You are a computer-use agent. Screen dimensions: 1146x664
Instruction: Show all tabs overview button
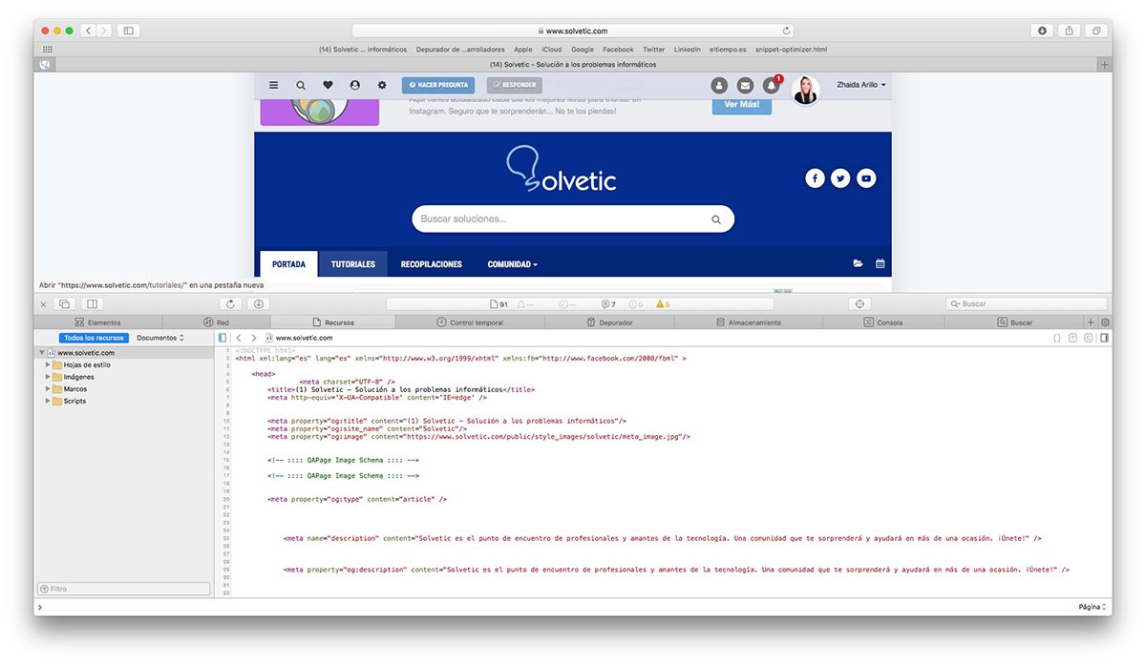pos(1096,31)
